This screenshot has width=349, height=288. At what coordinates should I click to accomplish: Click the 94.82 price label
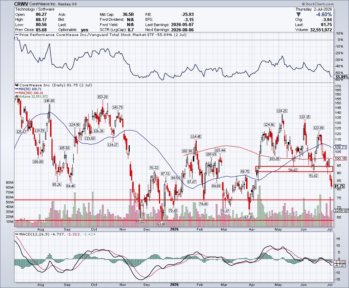[293, 170]
